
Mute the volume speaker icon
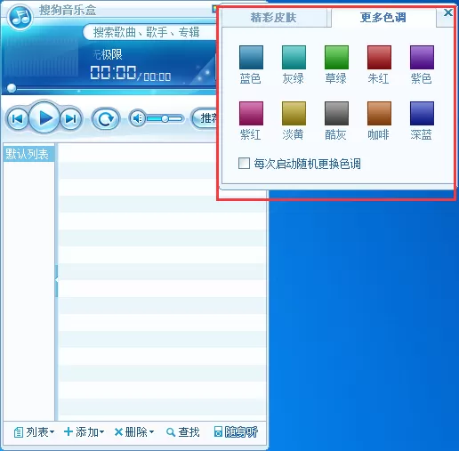137,119
